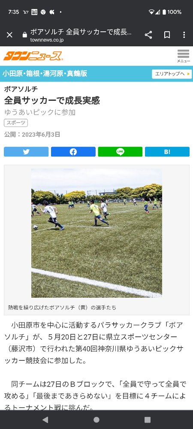
Task: Tap the Android home circle button
Action: (x=96, y=420)
